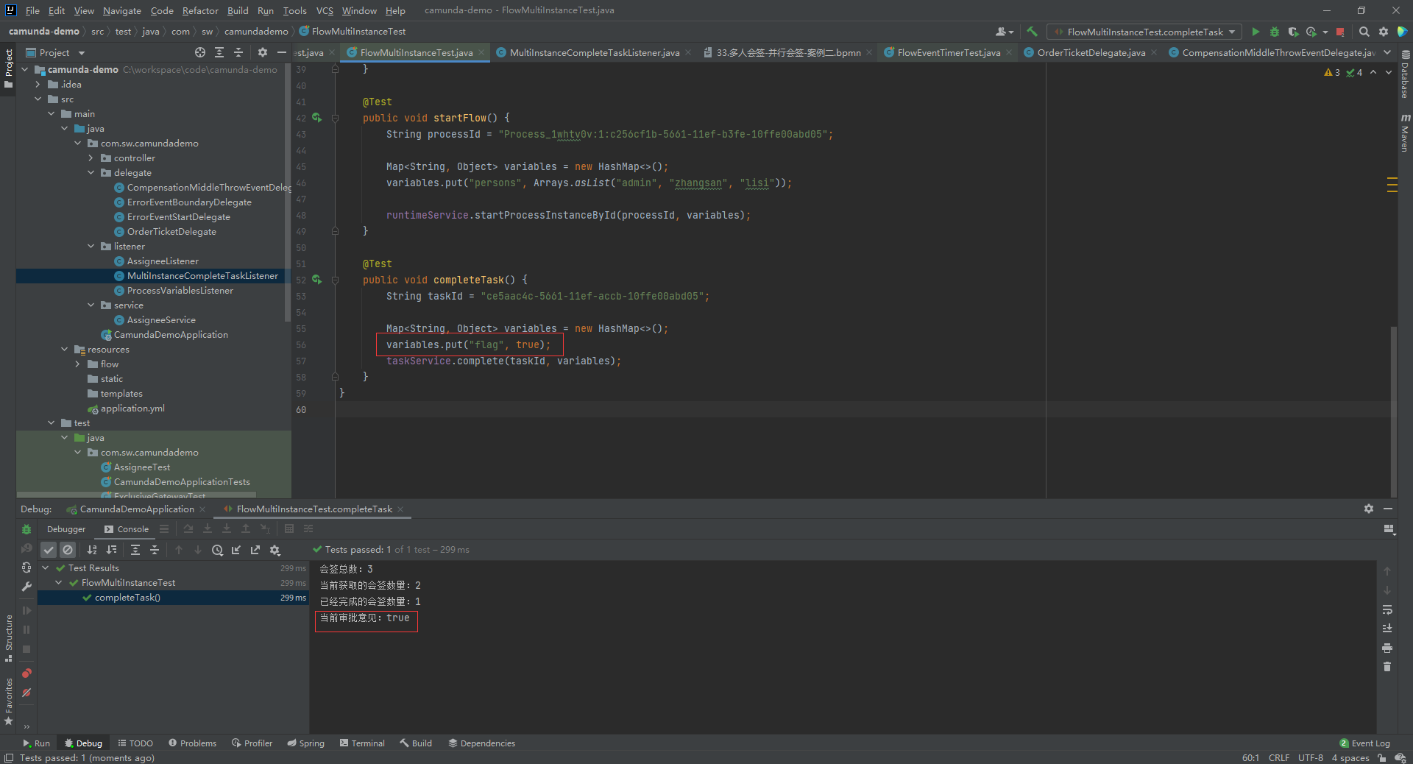Open Project panel options gear
This screenshot has height=764, width=1413.
[263, 52]
